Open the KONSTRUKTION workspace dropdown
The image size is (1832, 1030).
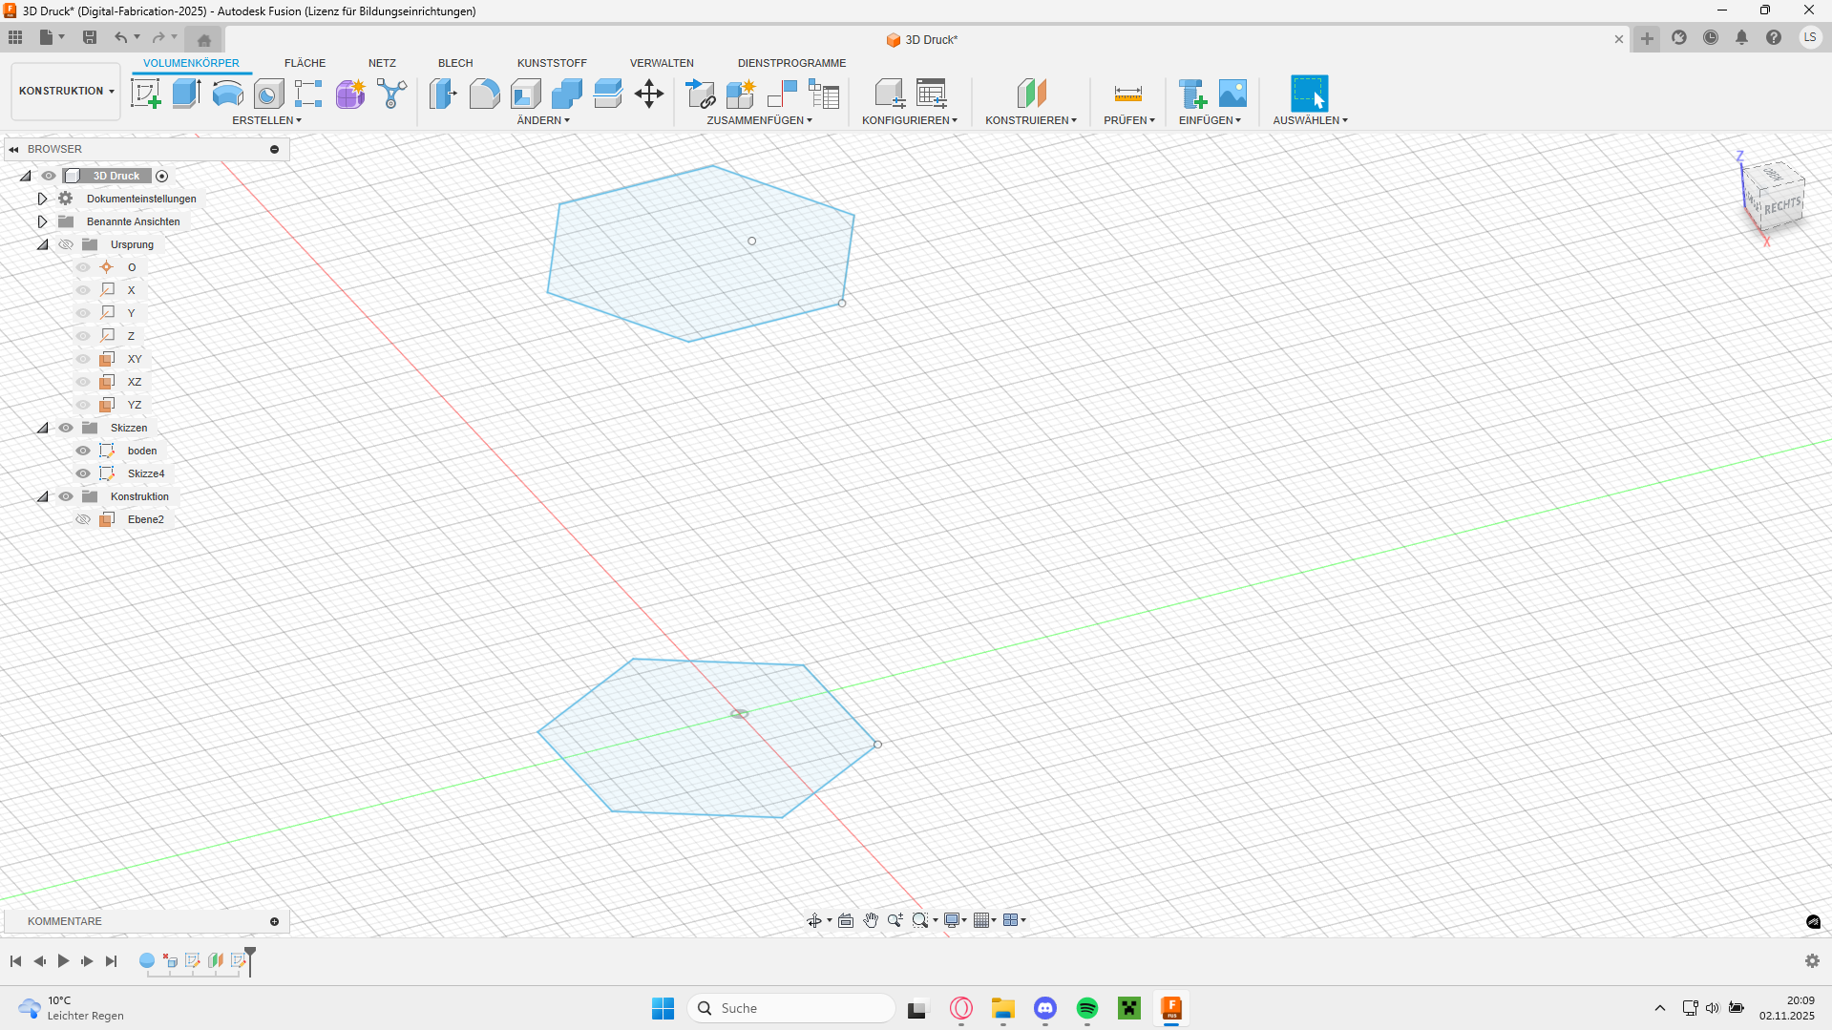[x=66, y=91]
